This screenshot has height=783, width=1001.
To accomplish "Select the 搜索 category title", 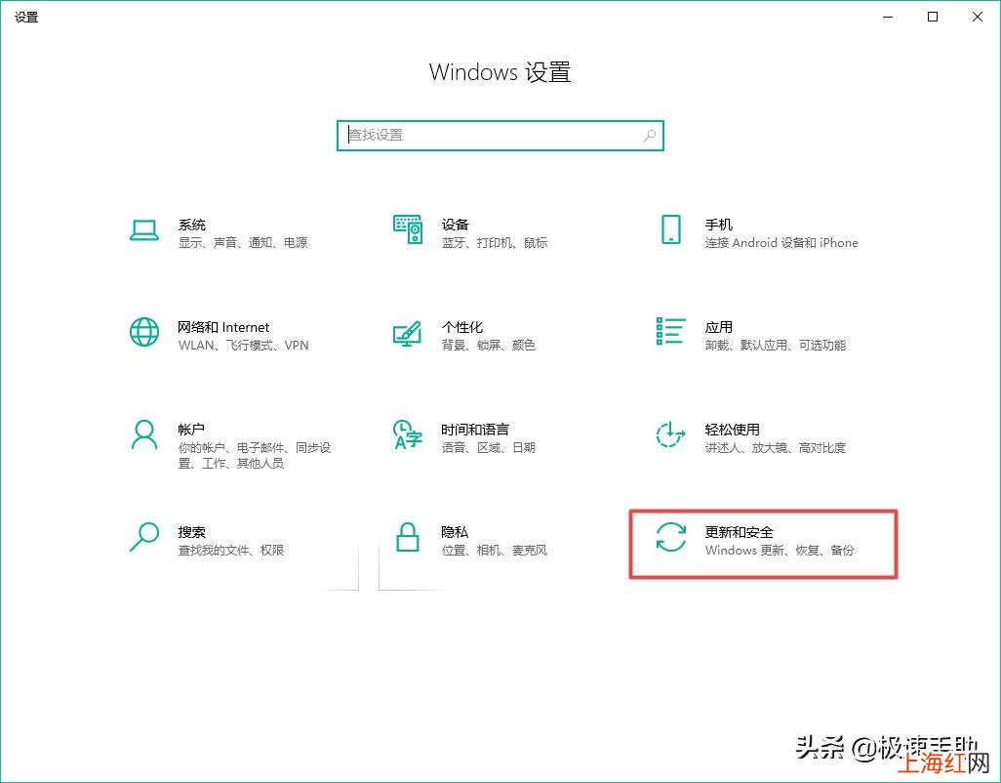I will pyautogui.click(x=192, y=532).
